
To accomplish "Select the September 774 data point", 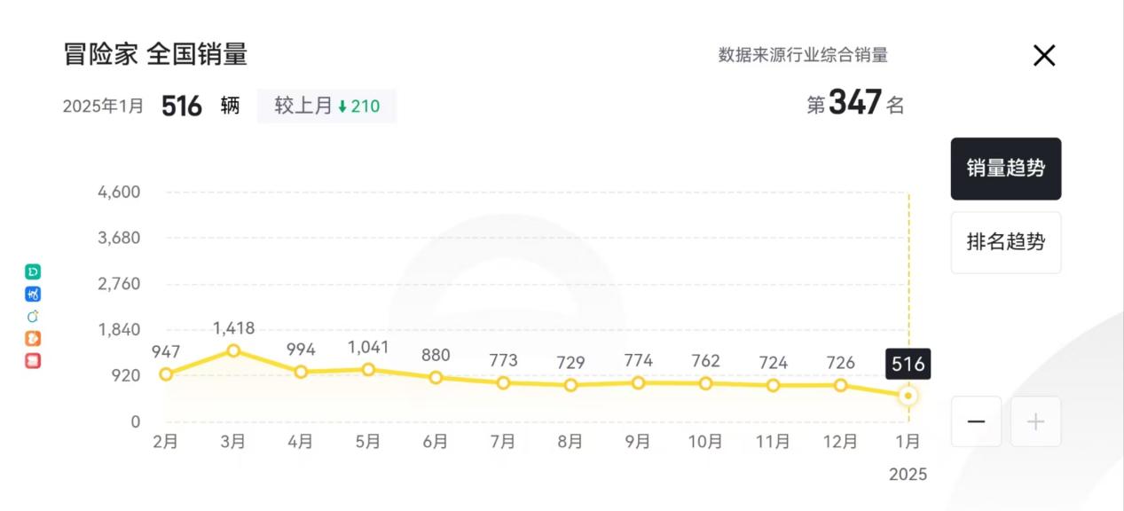I will (x=638, y=382).
